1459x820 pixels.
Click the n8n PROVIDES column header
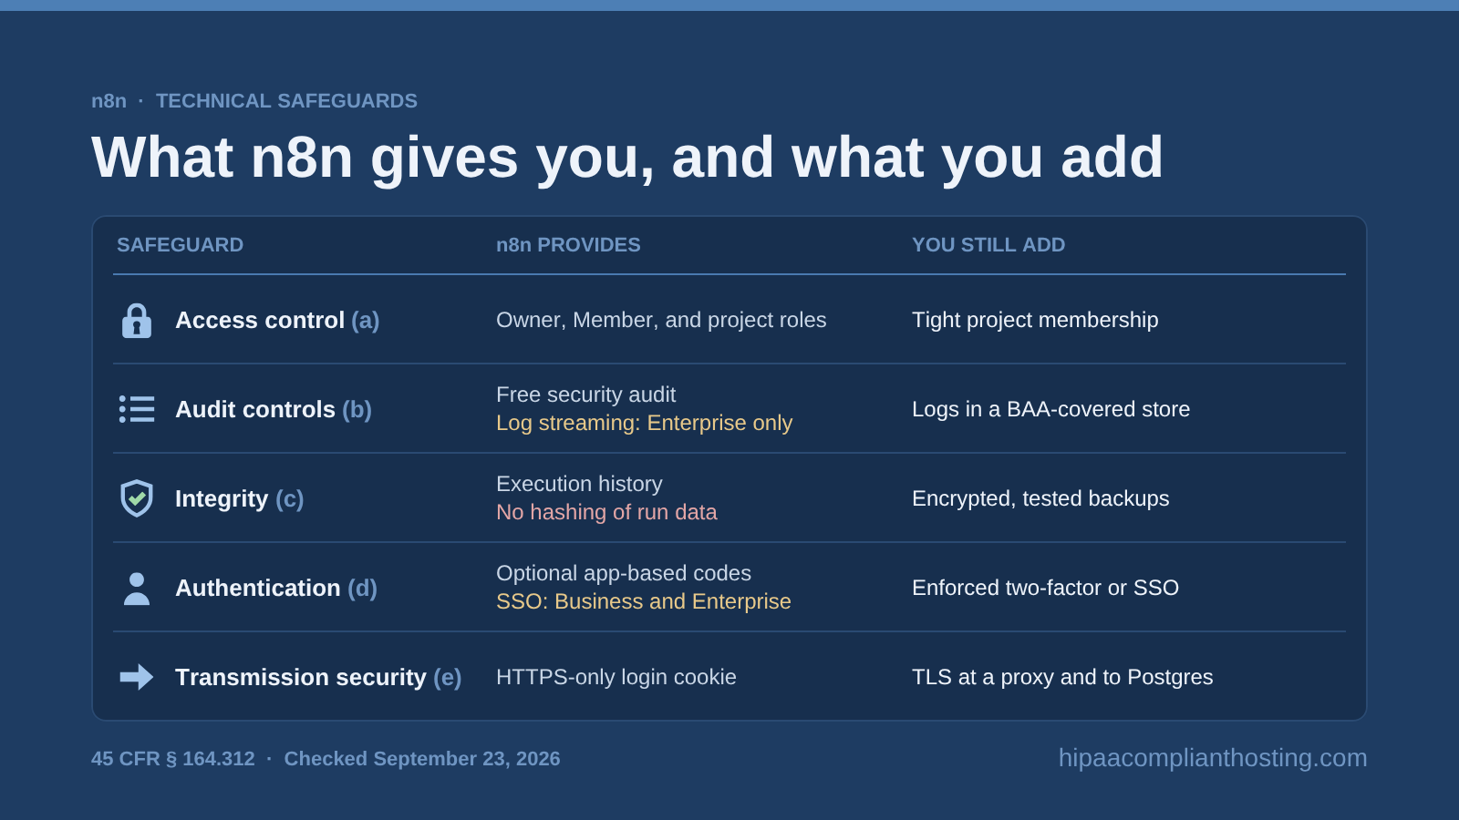pos(568,245)
